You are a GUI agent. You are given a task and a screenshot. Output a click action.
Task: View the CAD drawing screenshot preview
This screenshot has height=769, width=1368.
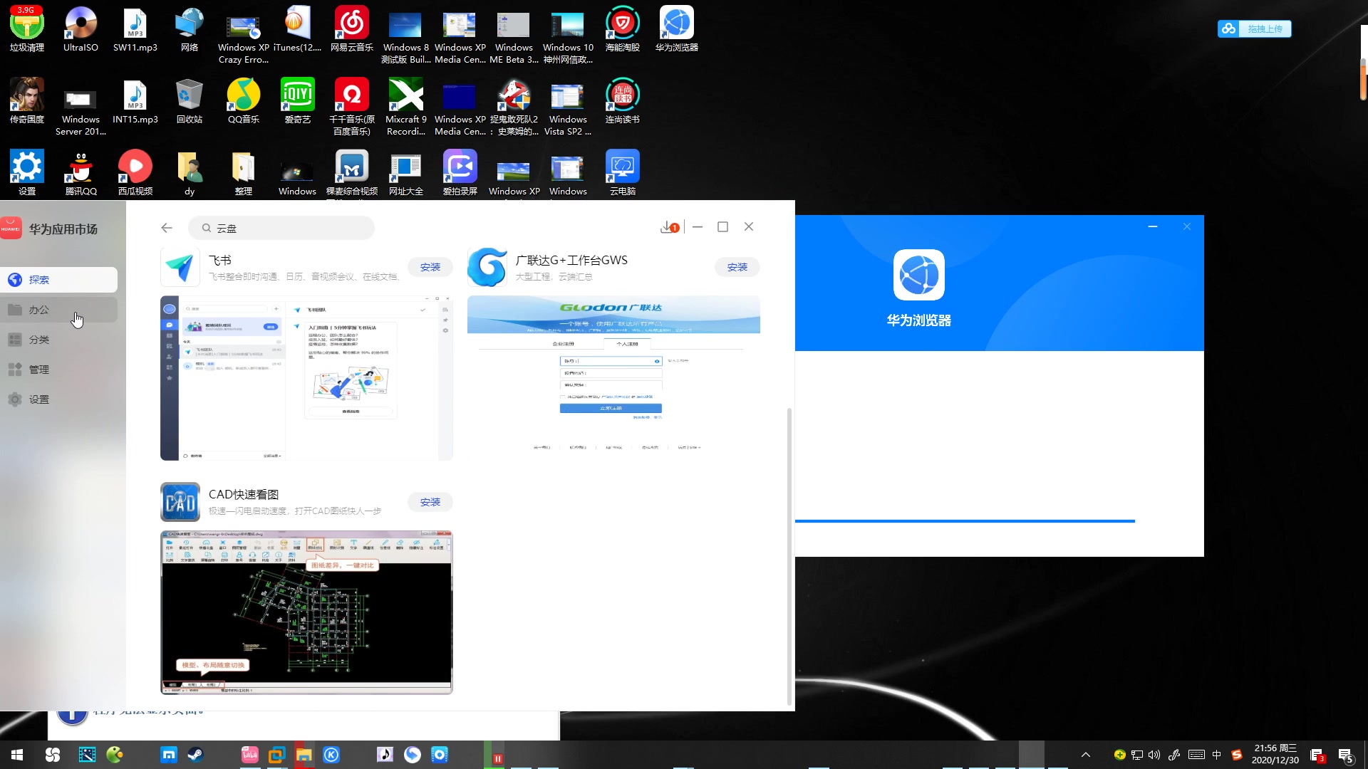pos(306,612)
